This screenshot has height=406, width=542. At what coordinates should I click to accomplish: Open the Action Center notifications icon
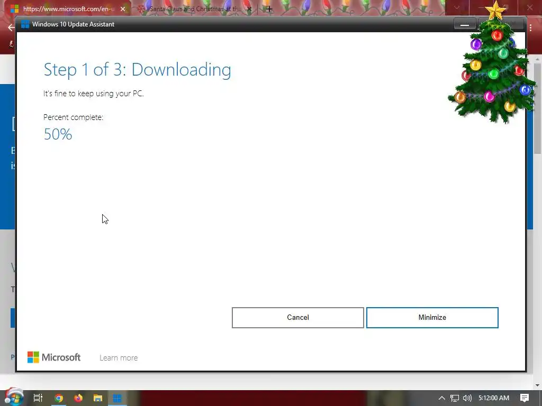tap(525, 398)
